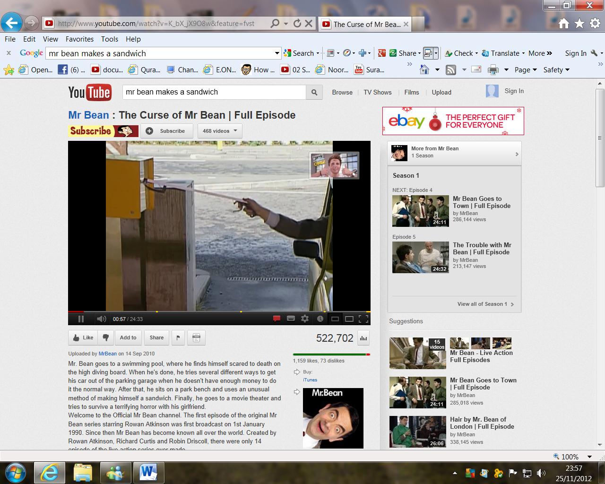Viewport: 605px width, 484px height.
Task: Click the Share button below the video
Action: tap(156, 337)
